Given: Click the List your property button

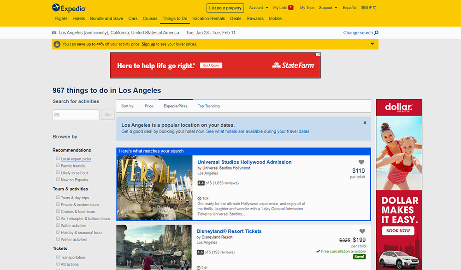Looking at the screenshot, I should tap(225, 8).
